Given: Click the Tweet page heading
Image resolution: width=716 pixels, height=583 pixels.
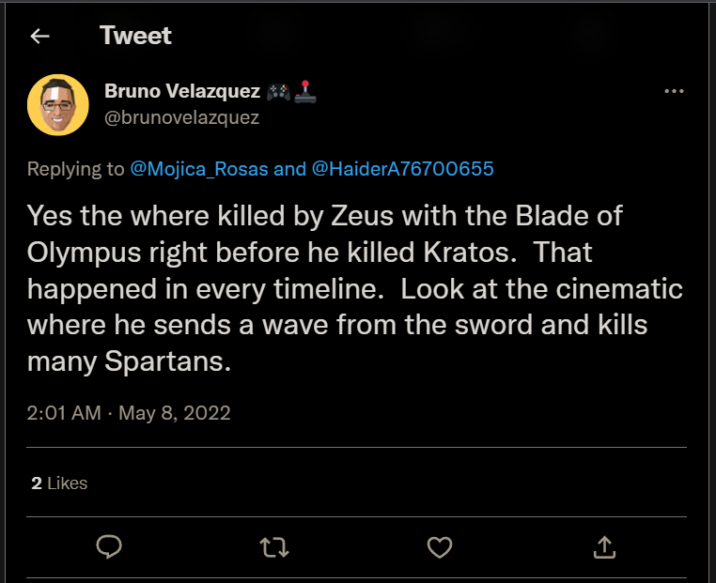Looking at the screenshot, I should pyautogui.click(x=136, y=37).
